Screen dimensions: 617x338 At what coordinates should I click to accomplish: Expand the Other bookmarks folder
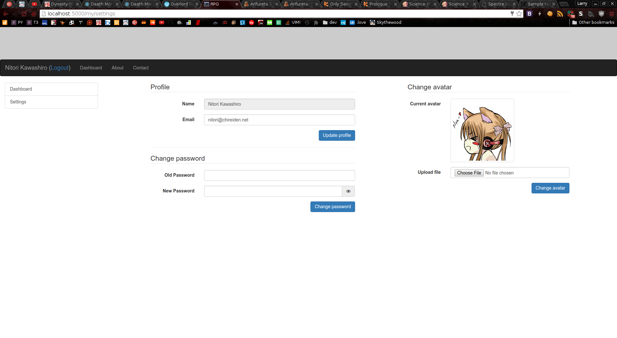click(593, 22)
